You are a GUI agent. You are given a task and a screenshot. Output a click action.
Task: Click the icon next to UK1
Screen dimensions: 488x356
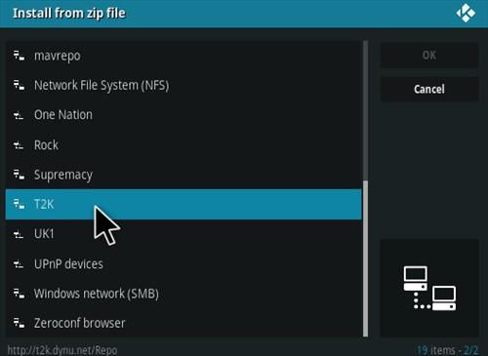tap(19, 234)
